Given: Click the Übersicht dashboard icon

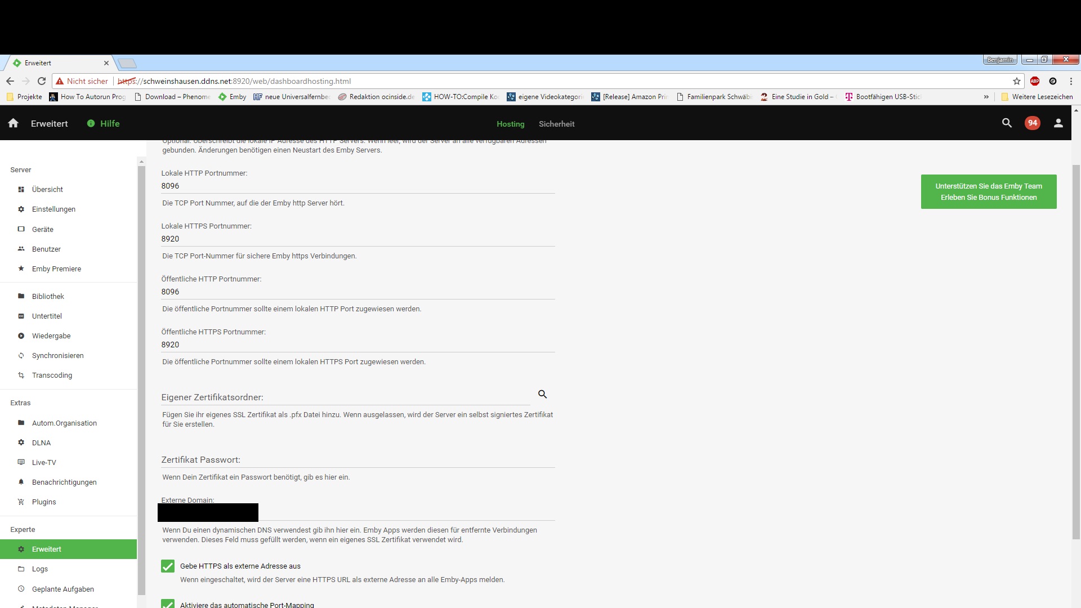Looking at the screenshot, I should point(21,189).
